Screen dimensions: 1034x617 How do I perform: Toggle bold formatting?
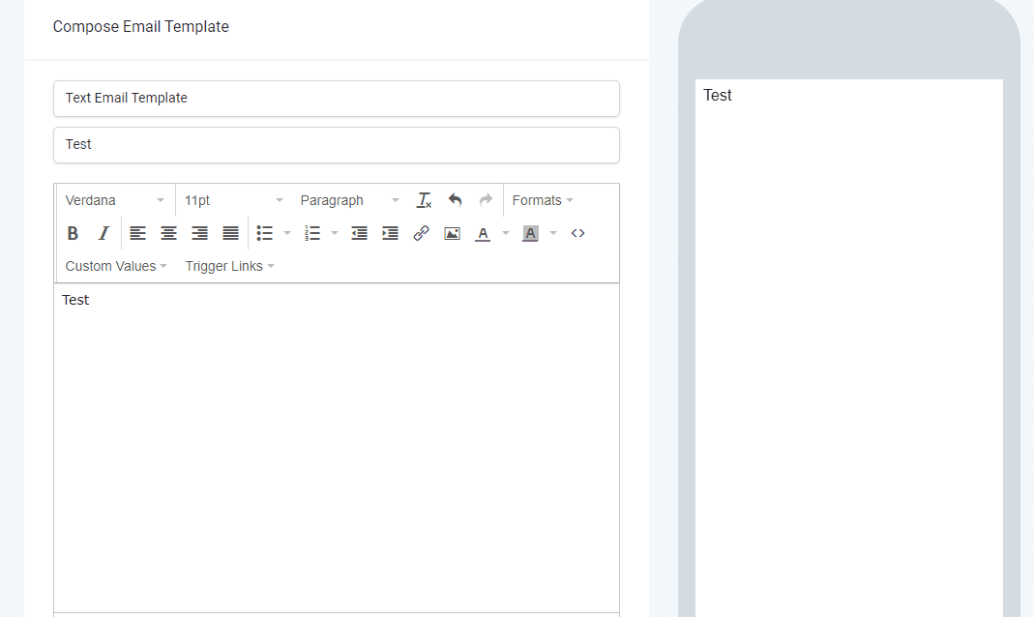[73, 233]
